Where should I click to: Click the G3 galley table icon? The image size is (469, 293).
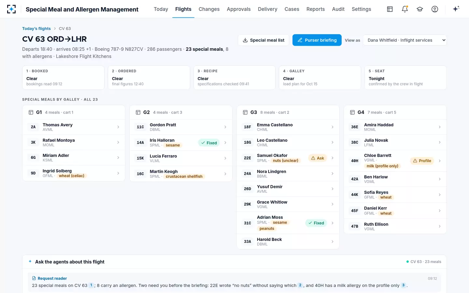(245, 112)
